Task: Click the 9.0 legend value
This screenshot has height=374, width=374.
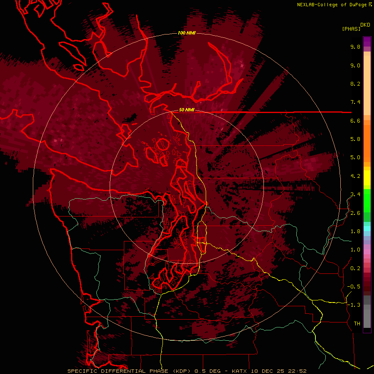Action: click(x=355, y=65)
